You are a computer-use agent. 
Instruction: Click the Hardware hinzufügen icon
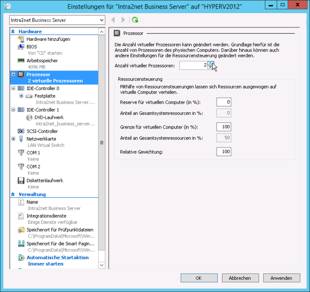pyautogui.click(x=21, y=39)
